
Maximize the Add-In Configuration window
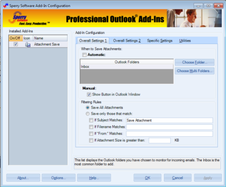208,6
